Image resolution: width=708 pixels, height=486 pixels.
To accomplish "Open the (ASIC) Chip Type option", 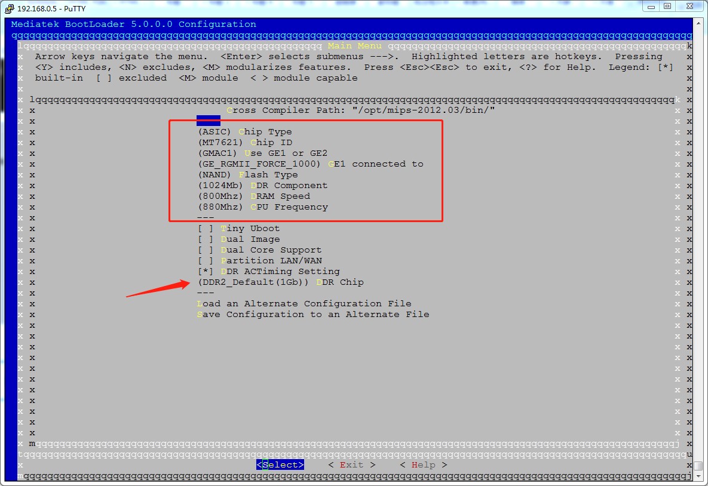I will pos(245,132).
